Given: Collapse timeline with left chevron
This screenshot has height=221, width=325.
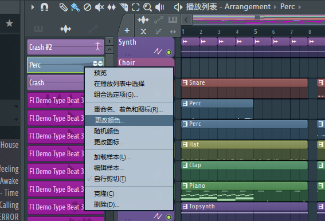Looking at the screenshot, I should [x=186, y=20].
